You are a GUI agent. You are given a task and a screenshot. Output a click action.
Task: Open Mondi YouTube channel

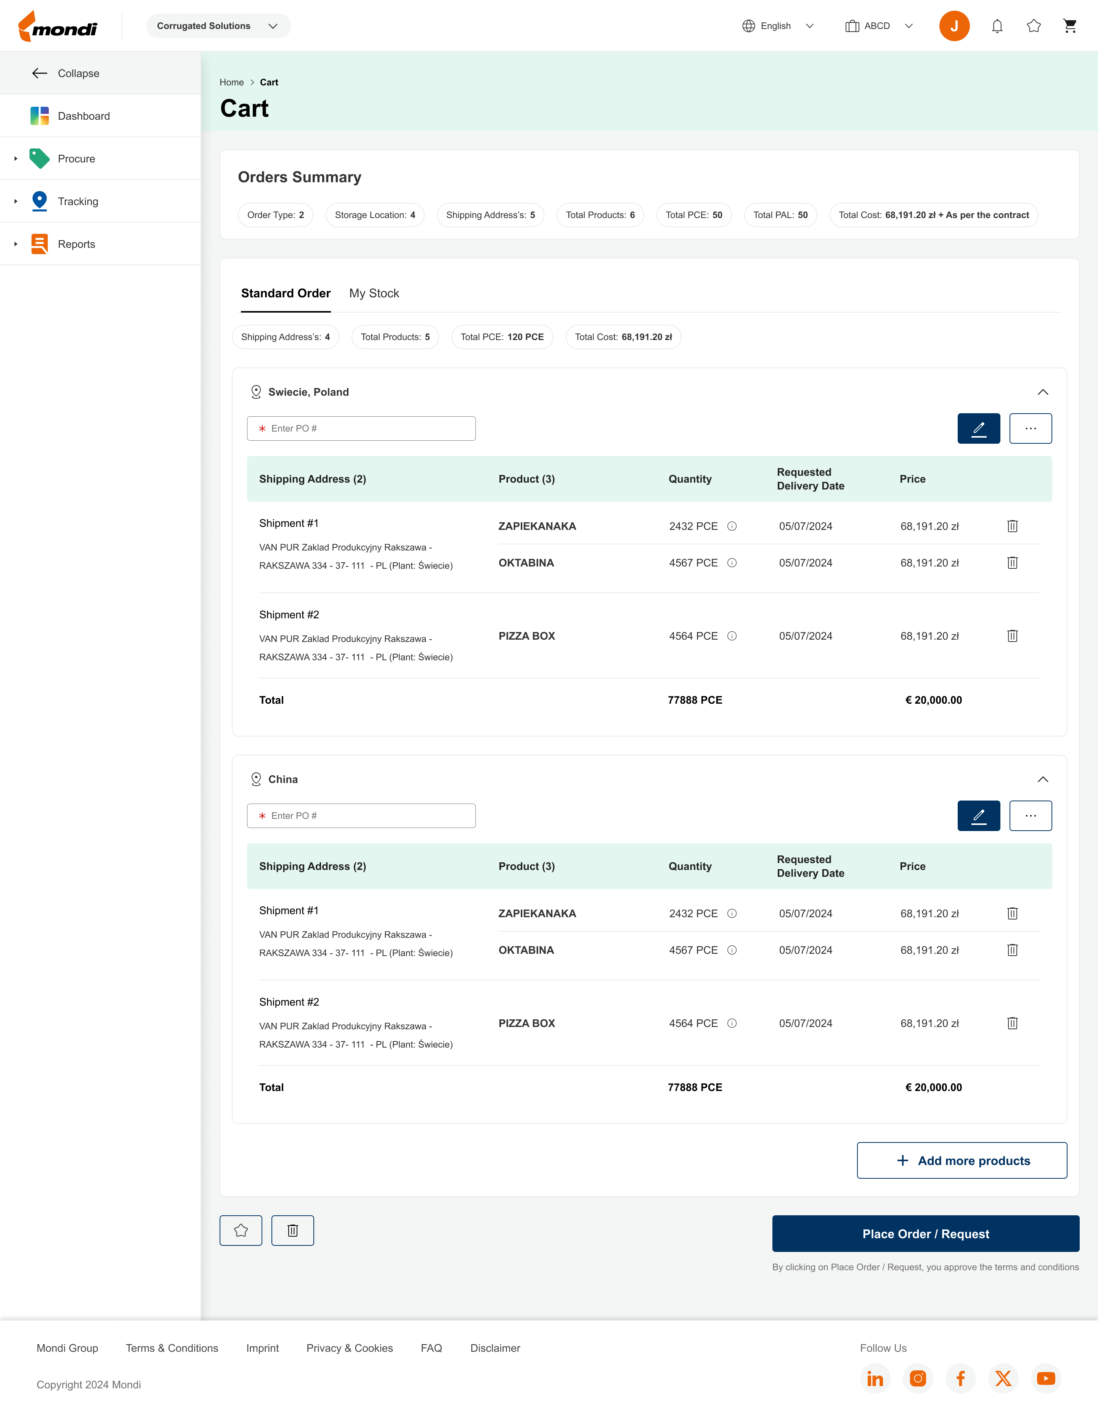1046,1378
